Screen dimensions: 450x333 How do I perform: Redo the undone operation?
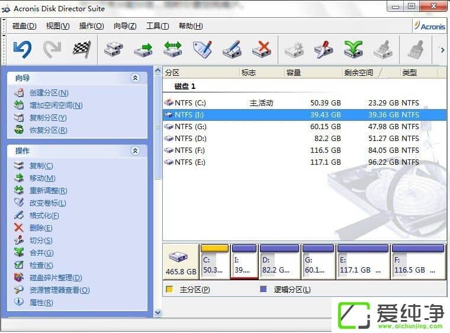coord(52,49)
